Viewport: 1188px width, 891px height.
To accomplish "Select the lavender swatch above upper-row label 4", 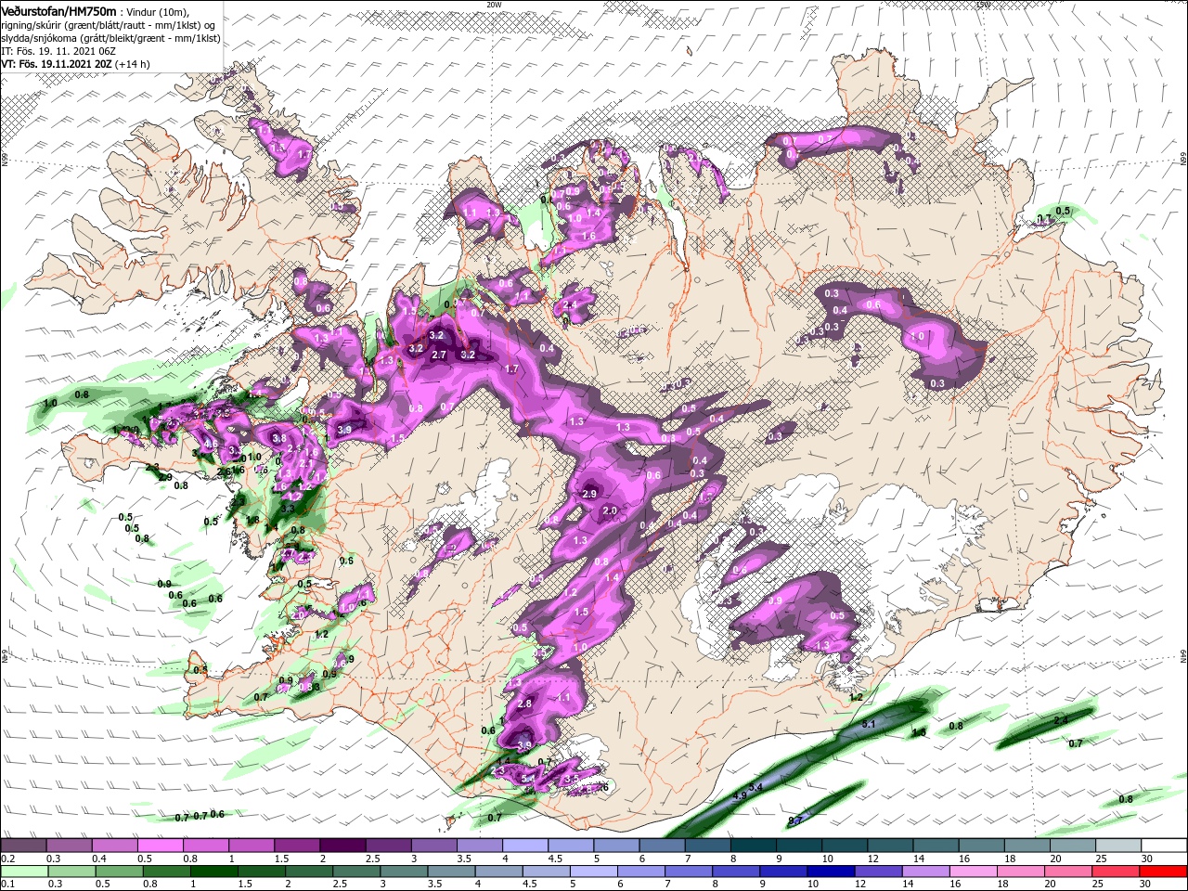I will pyautogui.click(x=524, y=846).
